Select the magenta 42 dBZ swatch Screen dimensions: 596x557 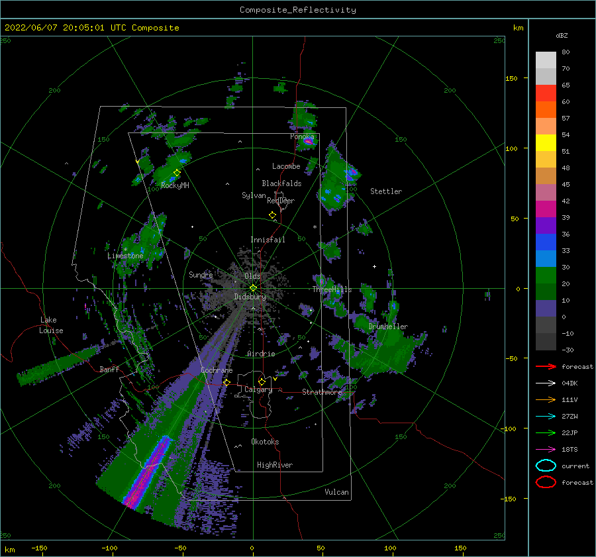click(x=546, y=209)
